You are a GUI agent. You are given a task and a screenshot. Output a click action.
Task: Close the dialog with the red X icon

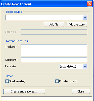(90, 4)
